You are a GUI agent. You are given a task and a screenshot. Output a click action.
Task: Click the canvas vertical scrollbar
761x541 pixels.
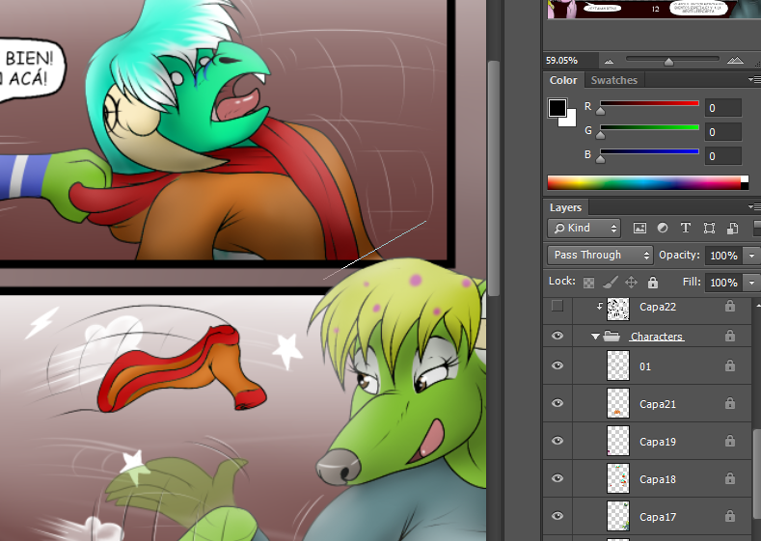point(493,177)
